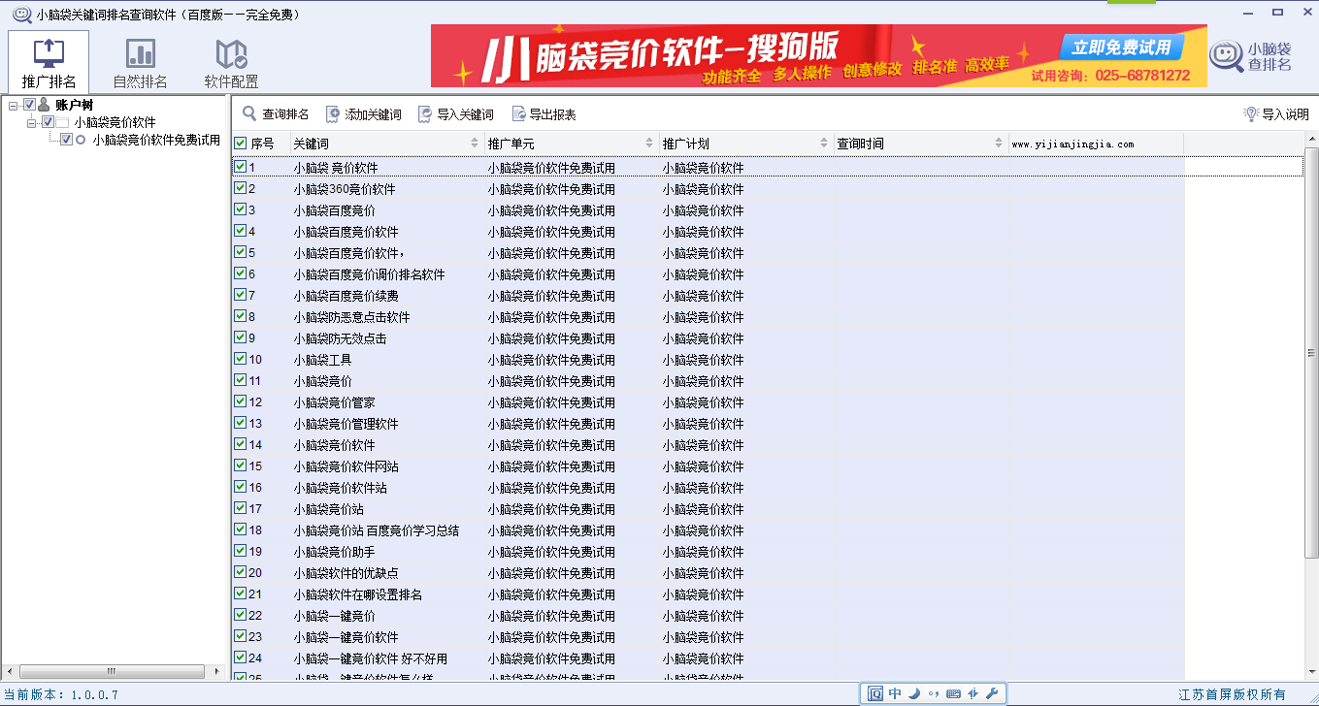
Task: Click the 导入关键词 button
Action: coord(456,114)
